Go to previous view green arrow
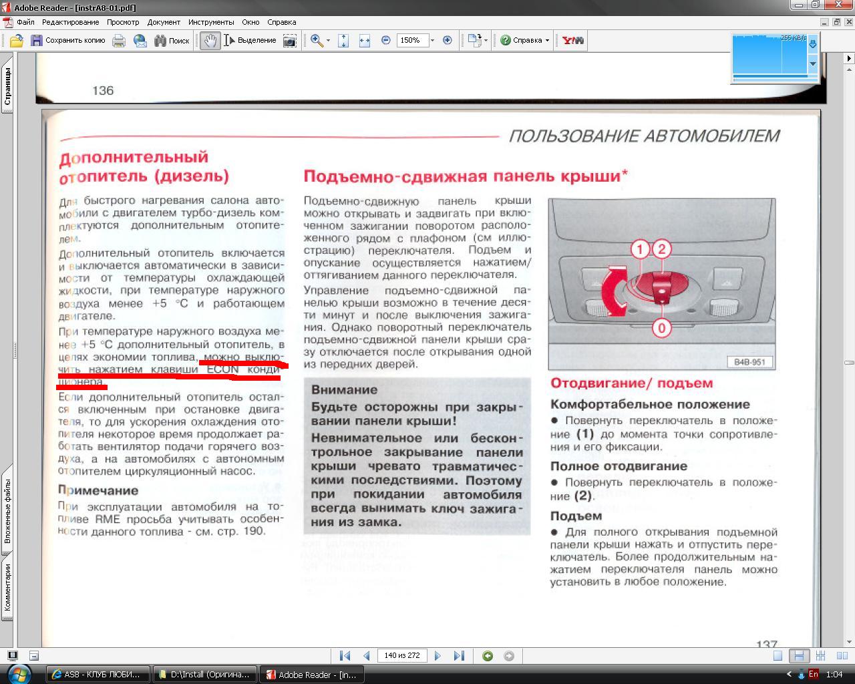 (x=488, y=656)
